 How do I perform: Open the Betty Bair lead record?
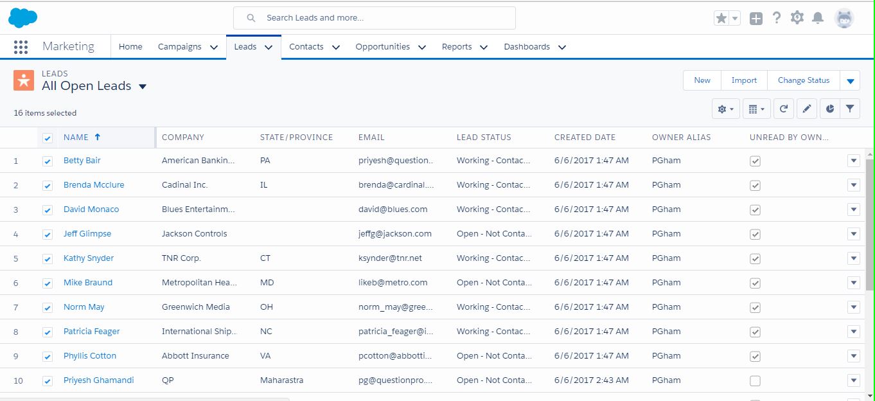point(82,161)
